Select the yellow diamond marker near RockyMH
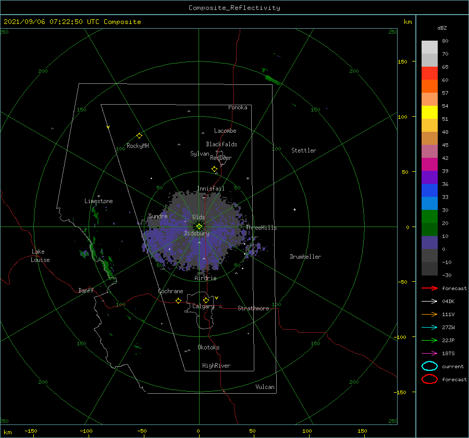The image size is (469, 438). 139,136
